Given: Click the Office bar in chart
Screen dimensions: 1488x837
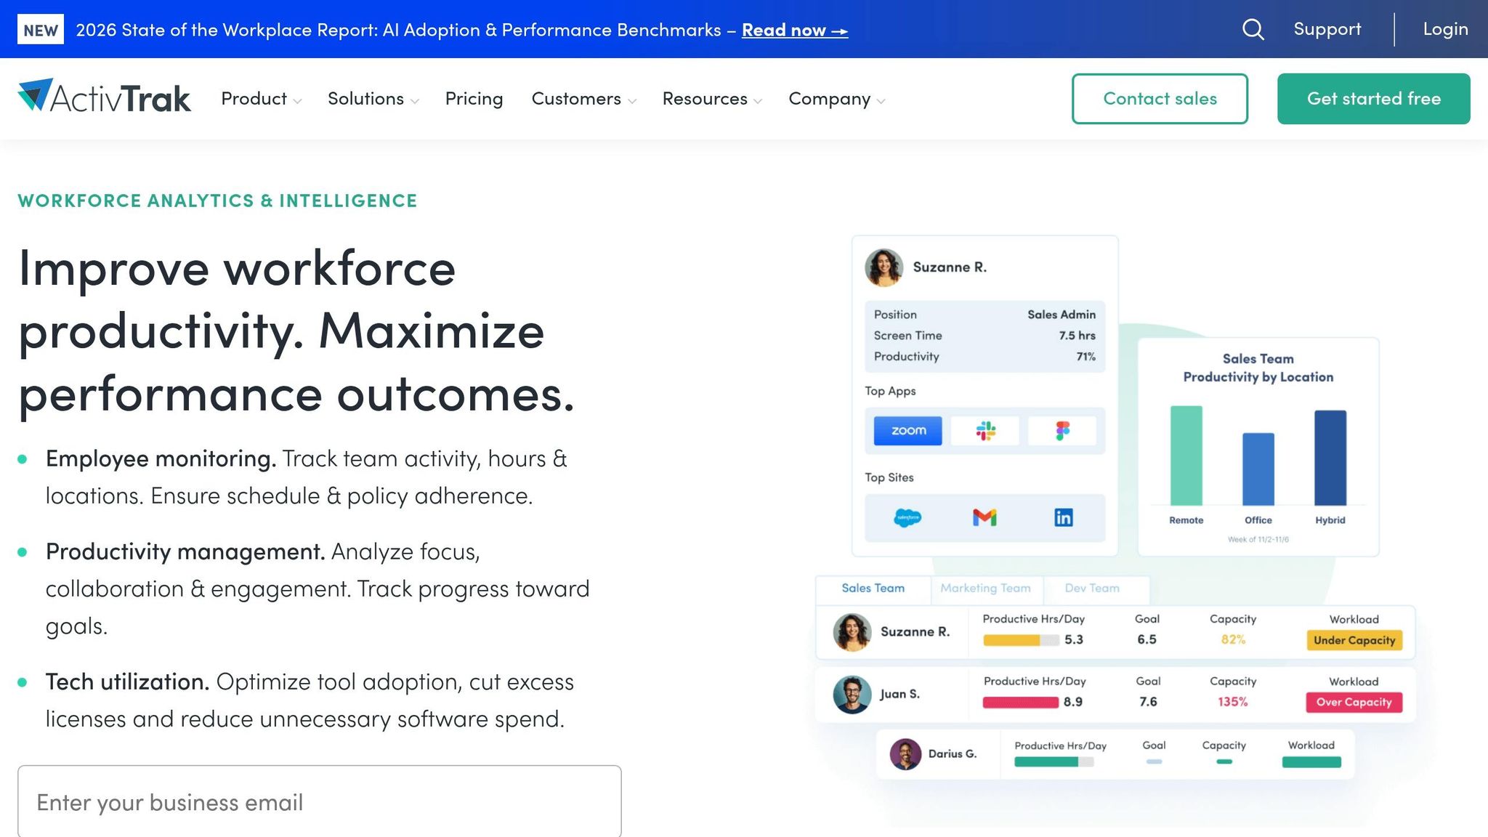Looking at the screenshot, I should (1258, 469).
